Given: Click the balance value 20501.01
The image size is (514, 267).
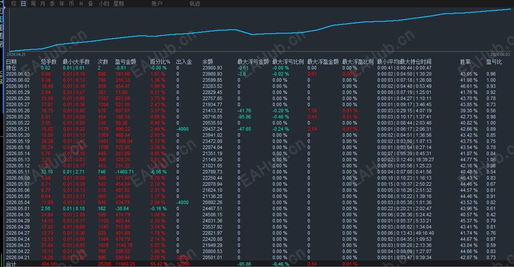Looking at the screenshot, I should pyautogui.click(x=212, y=257).
